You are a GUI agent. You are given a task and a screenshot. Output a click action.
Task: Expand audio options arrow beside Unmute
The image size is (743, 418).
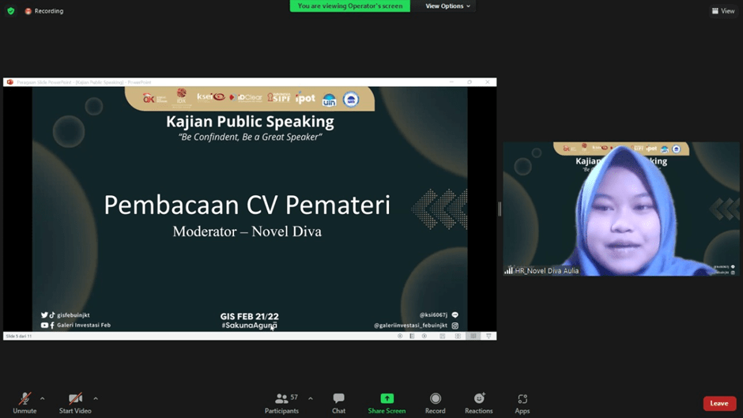click(x=43, y=398)
